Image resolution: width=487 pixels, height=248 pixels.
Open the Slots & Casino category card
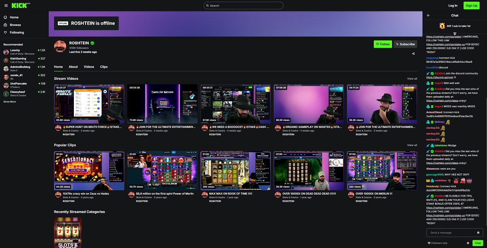click(68, 233)
